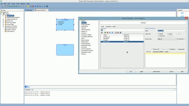Click the red X delete icon in the main toolbar

click(x=33, y=6)
